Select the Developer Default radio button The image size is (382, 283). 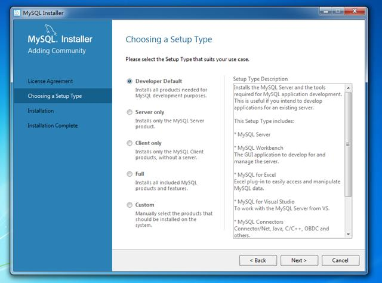[x=130, y=81]
